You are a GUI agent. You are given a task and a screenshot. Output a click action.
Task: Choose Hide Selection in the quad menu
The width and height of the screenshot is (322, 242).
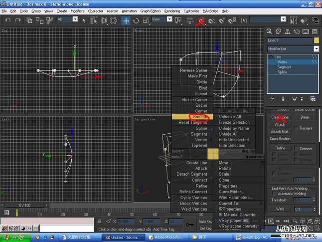click(232, 145)
